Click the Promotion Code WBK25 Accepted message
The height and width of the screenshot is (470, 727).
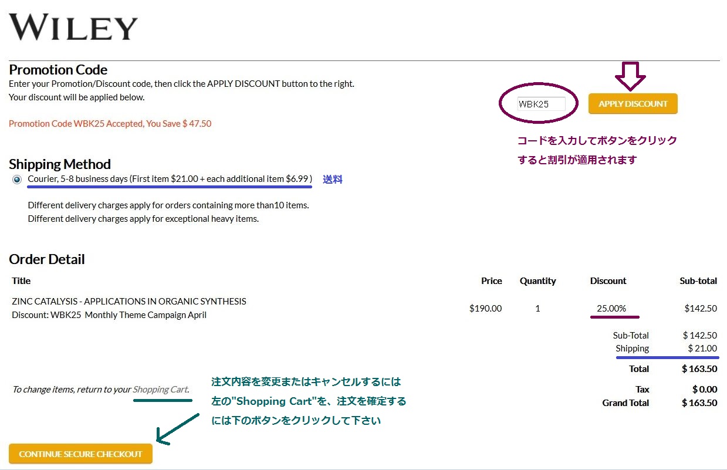[x=110, y=124]
